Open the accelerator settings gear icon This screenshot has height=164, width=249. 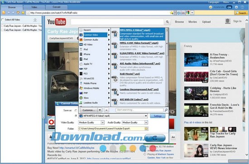coord(236,7)
